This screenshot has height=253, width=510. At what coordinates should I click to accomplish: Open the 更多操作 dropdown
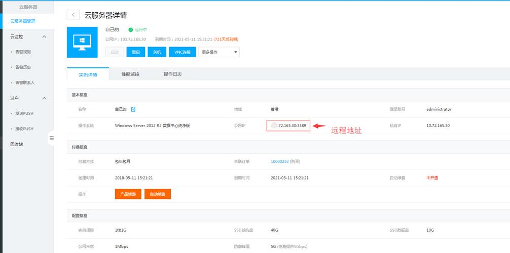tap(219, 52)
